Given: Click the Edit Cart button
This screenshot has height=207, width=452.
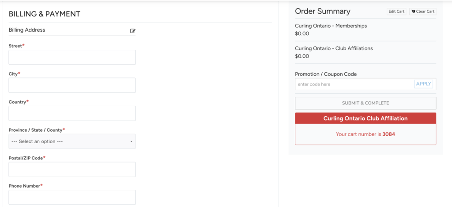Looking at the screenshot, I should click(396, 11).
